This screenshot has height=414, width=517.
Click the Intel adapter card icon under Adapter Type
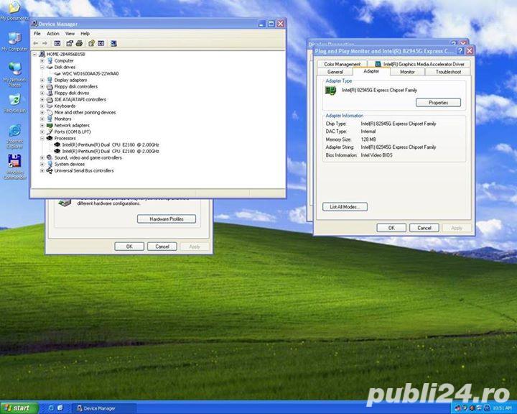330,91
